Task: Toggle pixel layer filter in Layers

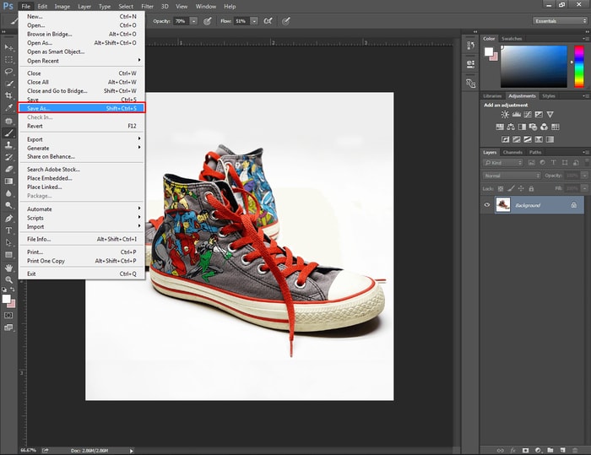Action: tap(531, 162)
